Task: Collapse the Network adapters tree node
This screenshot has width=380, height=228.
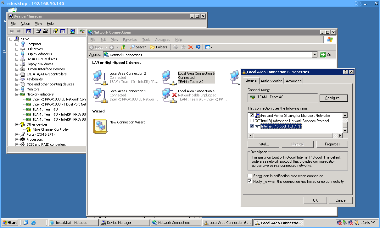Action: (17, 94)
